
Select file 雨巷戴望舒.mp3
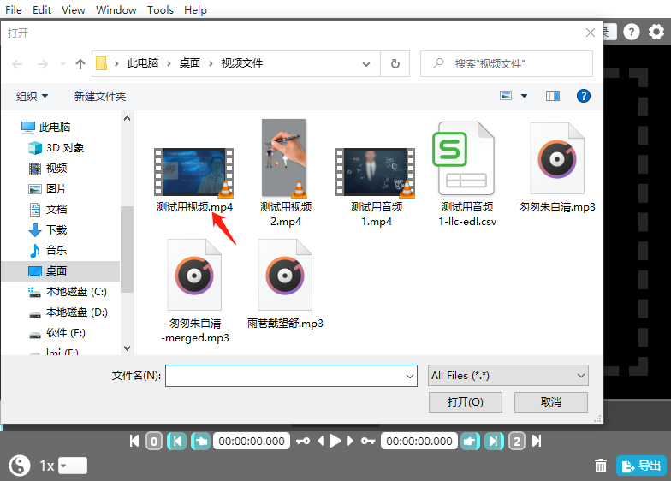coord(285,284)
